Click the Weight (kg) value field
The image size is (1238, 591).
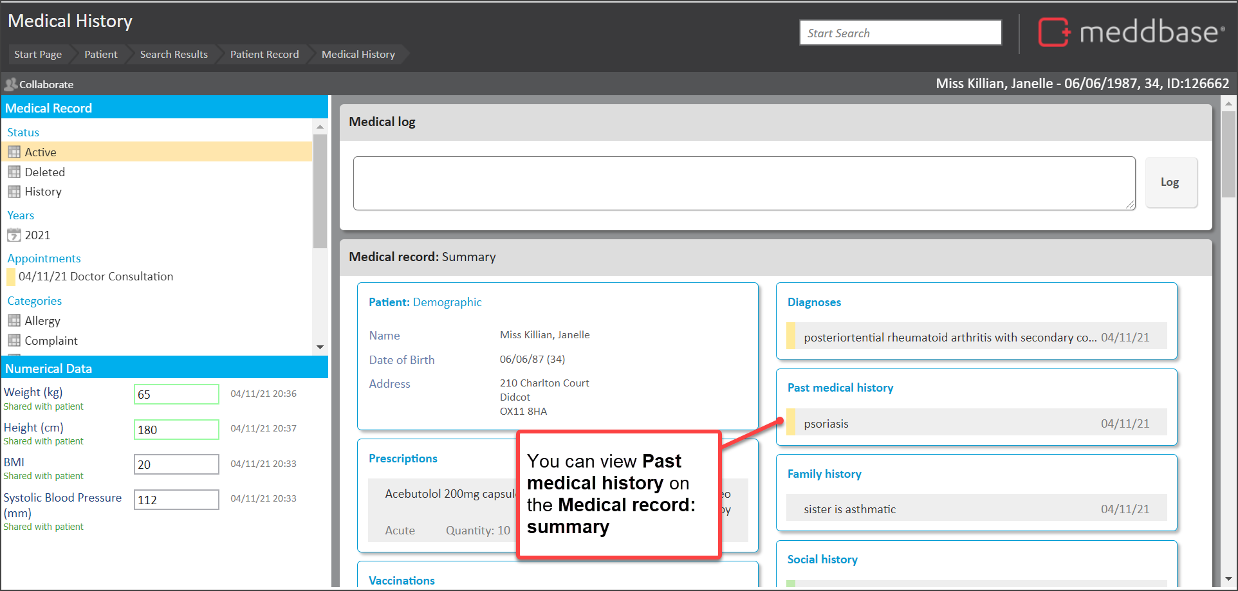(176, 394)
